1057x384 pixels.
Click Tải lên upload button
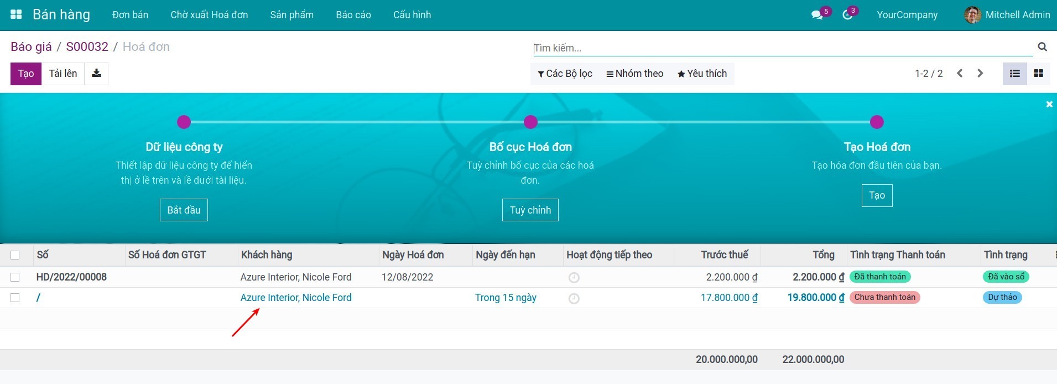(x=63, y=74)
